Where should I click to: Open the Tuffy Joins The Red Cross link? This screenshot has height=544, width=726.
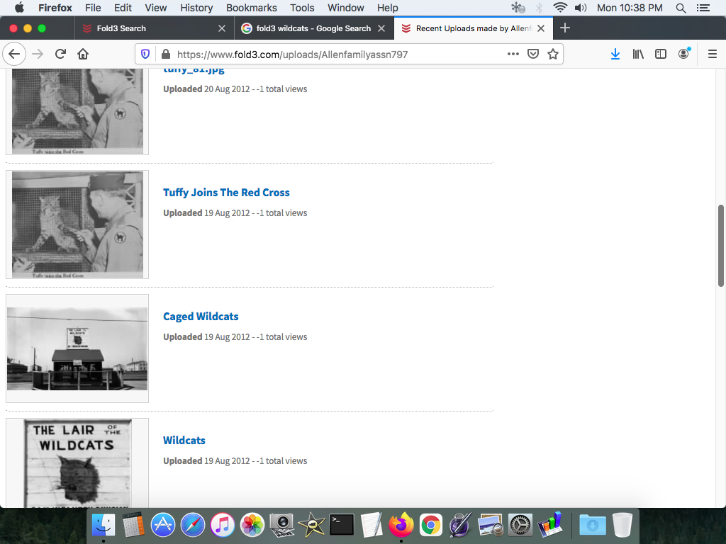pyautogui.click(x=226, y=193)
